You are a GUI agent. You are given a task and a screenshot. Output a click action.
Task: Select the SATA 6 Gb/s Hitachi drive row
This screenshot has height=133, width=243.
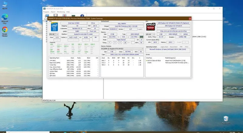pos(168,61)
